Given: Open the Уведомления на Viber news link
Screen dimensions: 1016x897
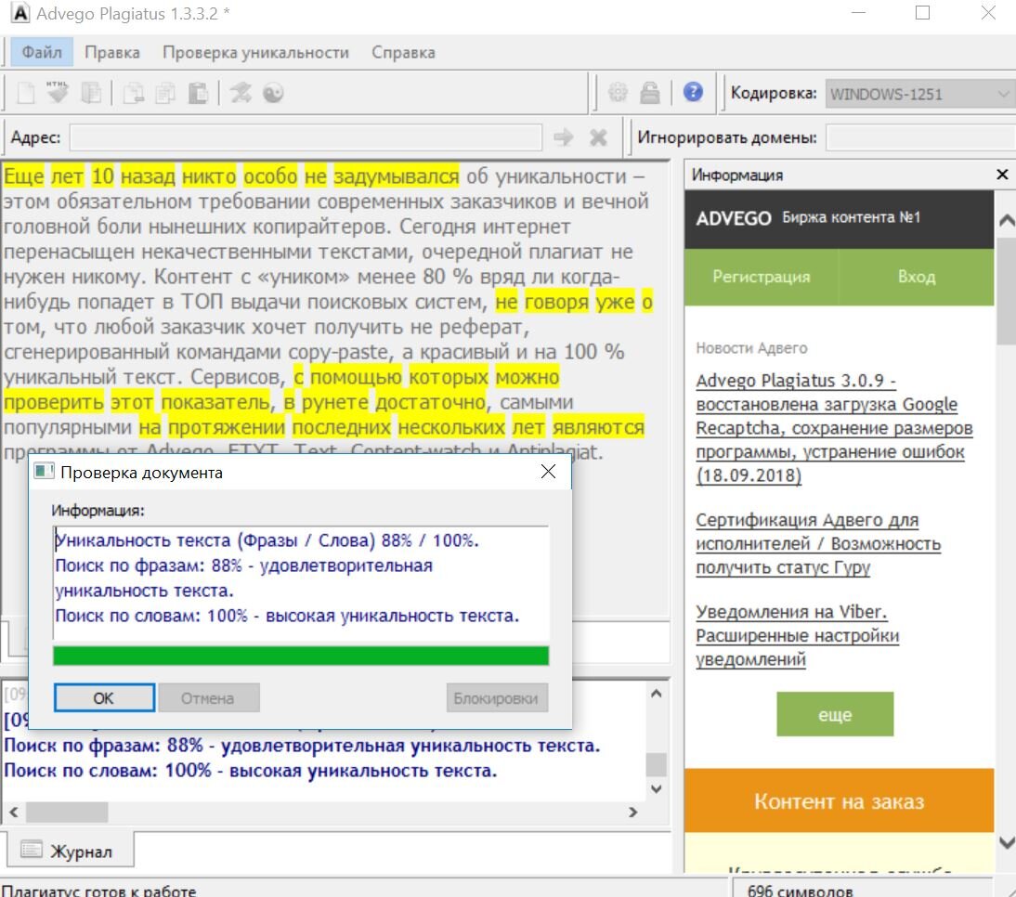Looking at the screenshot, I should [798, 635].
